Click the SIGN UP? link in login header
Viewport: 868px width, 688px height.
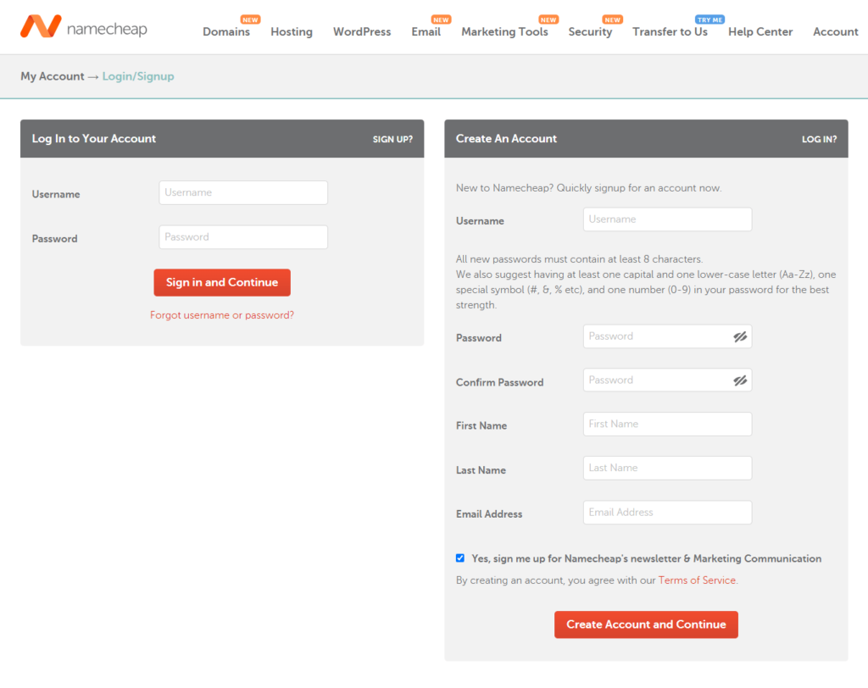(x=392, y=139)
